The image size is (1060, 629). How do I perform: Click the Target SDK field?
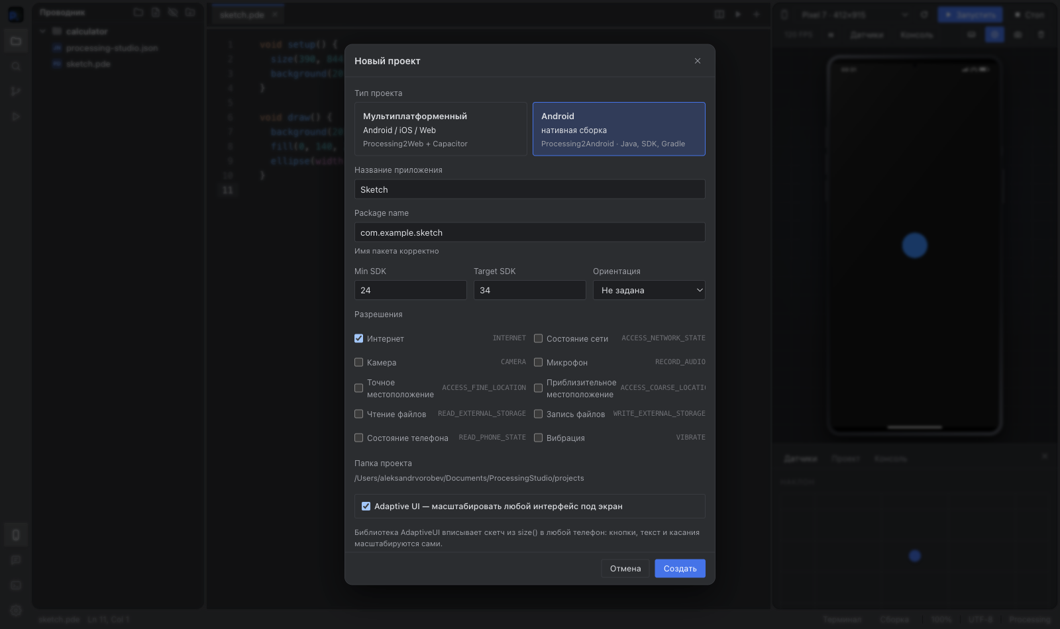530,290
